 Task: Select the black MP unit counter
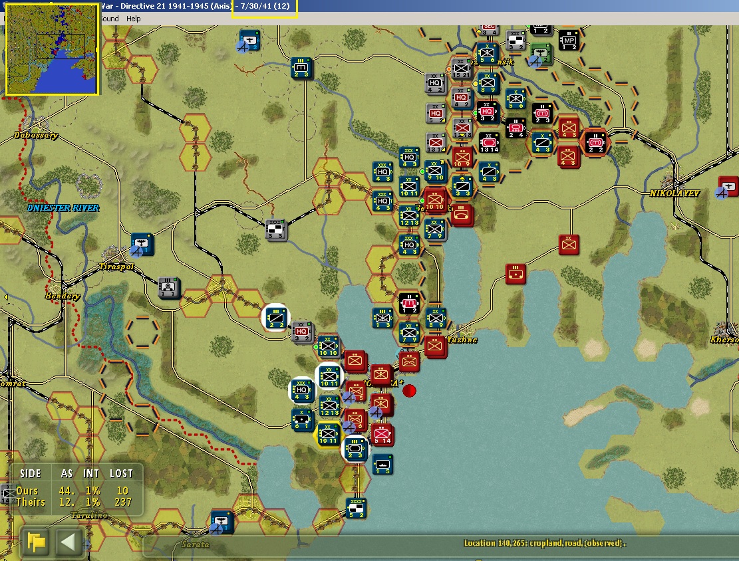[x=569, y=41]
